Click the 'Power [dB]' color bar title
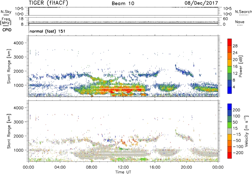Image resolution: width=252 pixels, height=174 pixels. coord(241,66)
